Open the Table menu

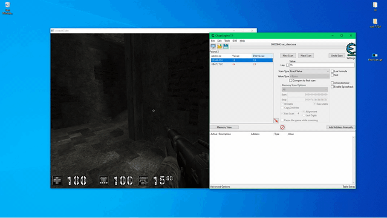click(x=227, y=41)
